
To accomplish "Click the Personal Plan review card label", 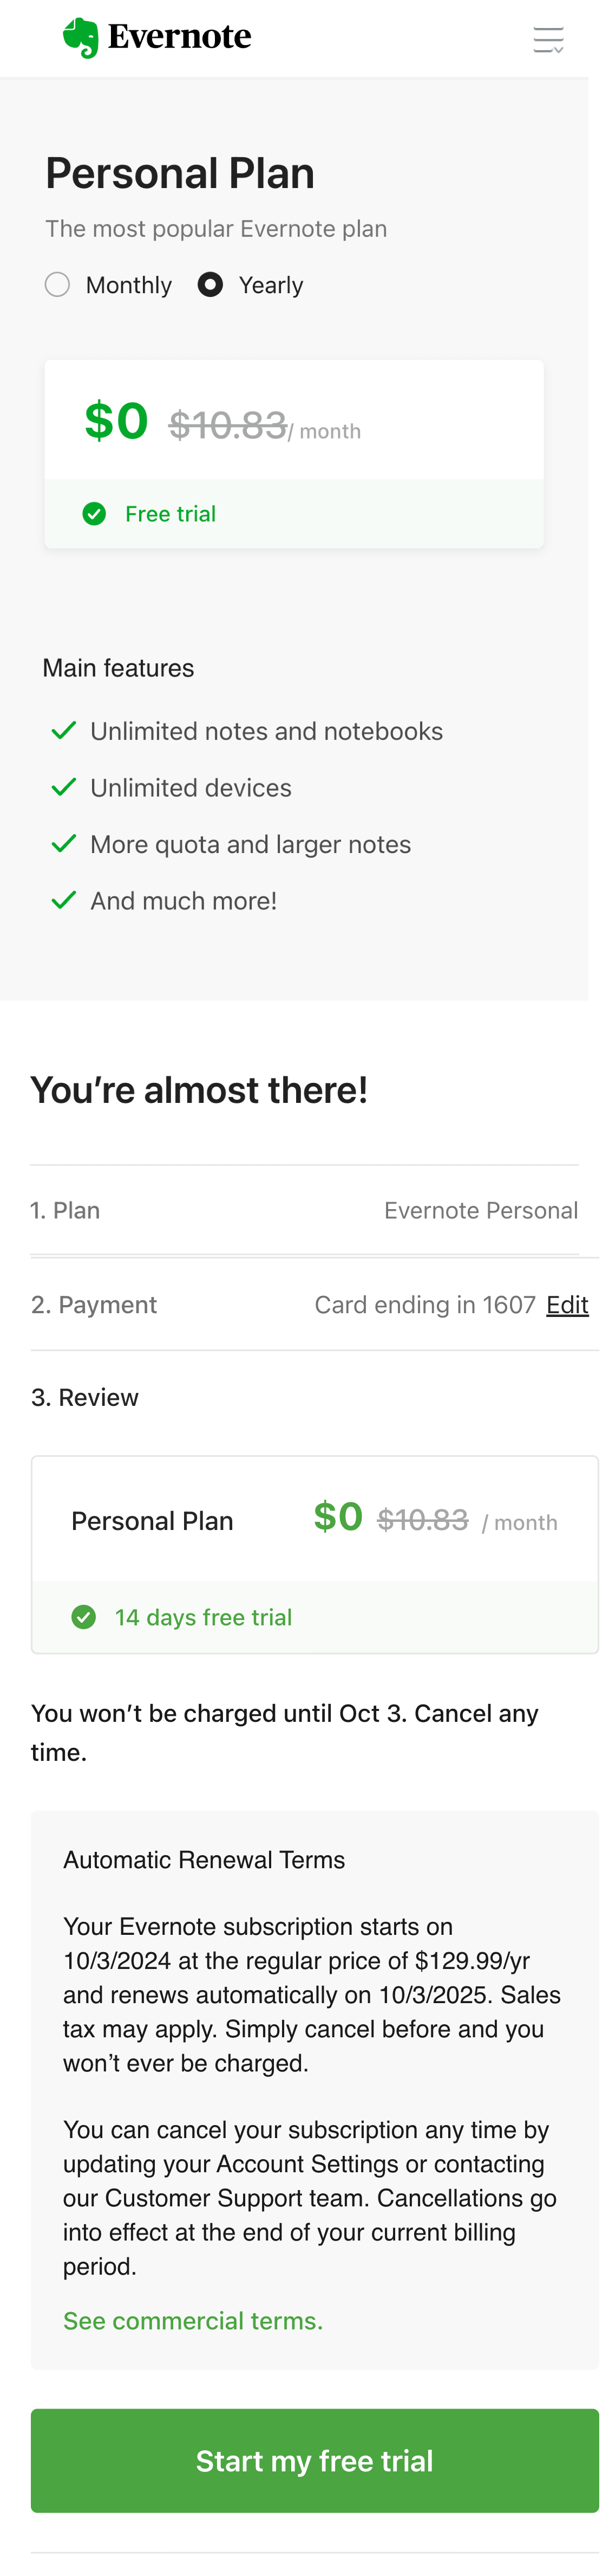I will click(152, 1521).
